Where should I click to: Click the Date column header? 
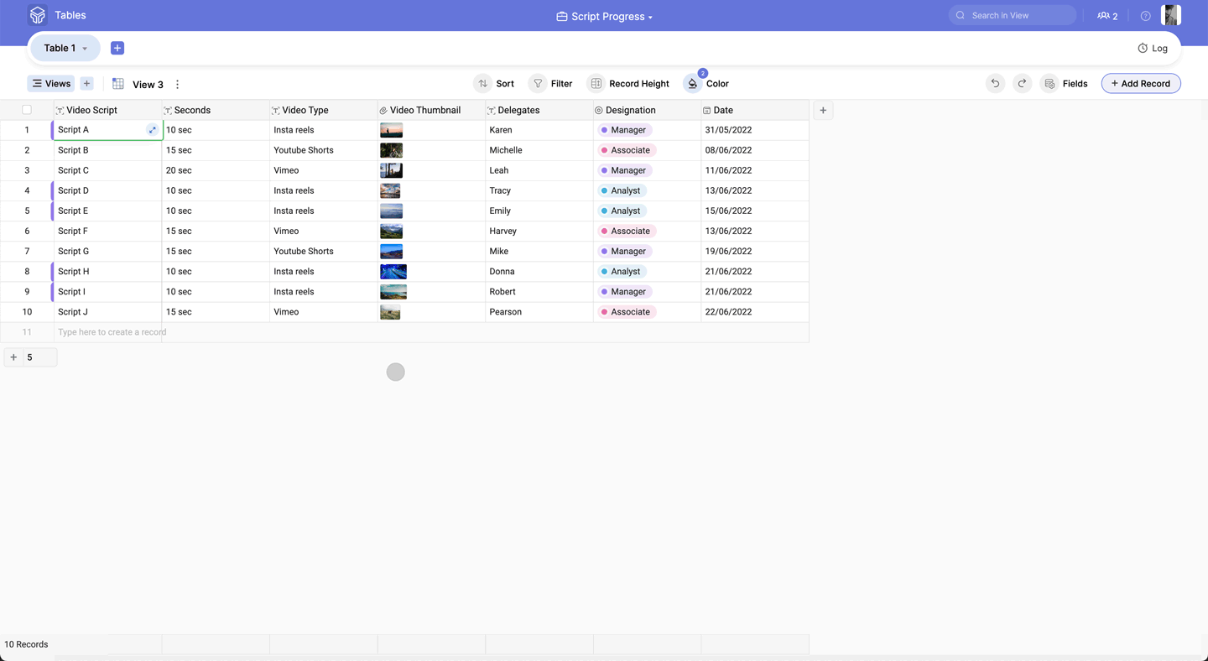pos(755,110)
